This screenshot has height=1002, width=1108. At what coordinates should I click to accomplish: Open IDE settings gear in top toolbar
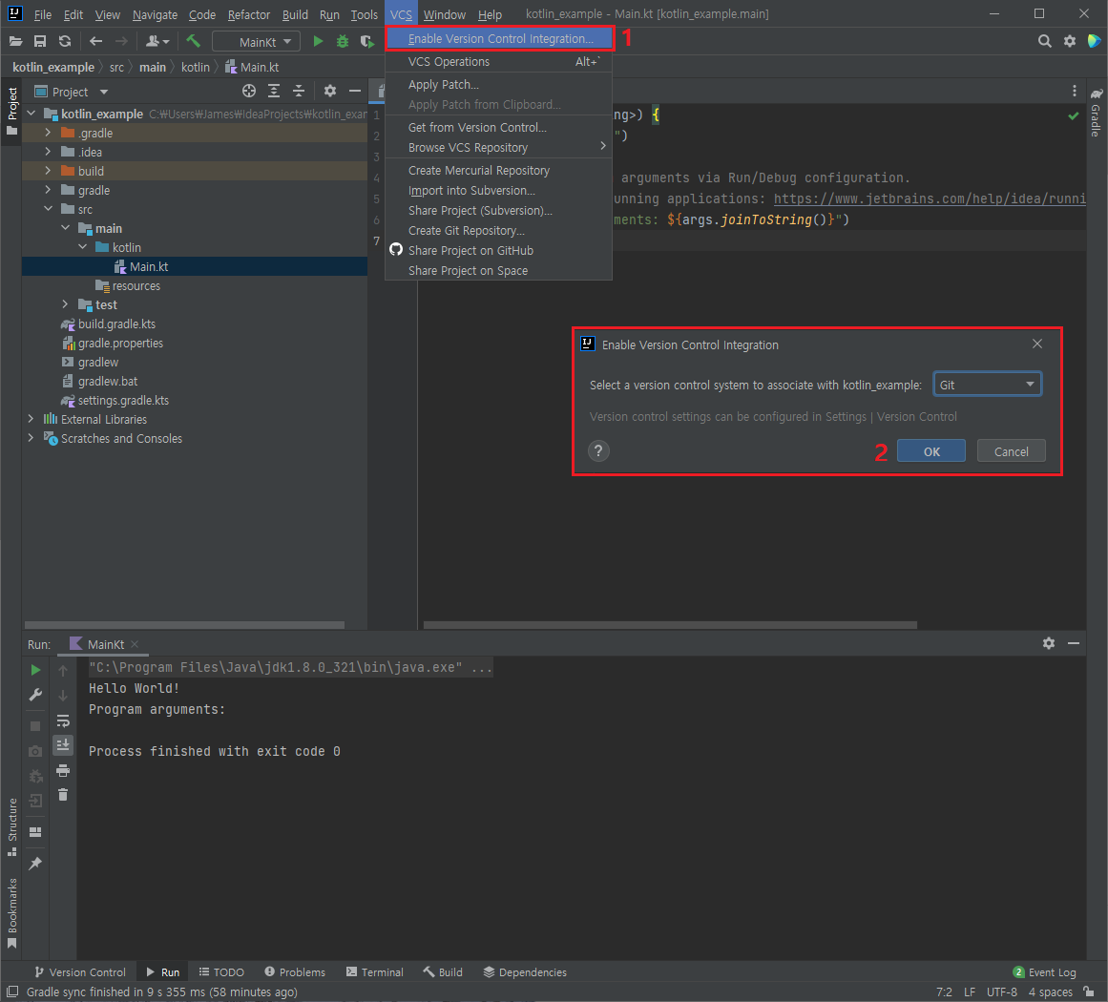pos(1070,41)
